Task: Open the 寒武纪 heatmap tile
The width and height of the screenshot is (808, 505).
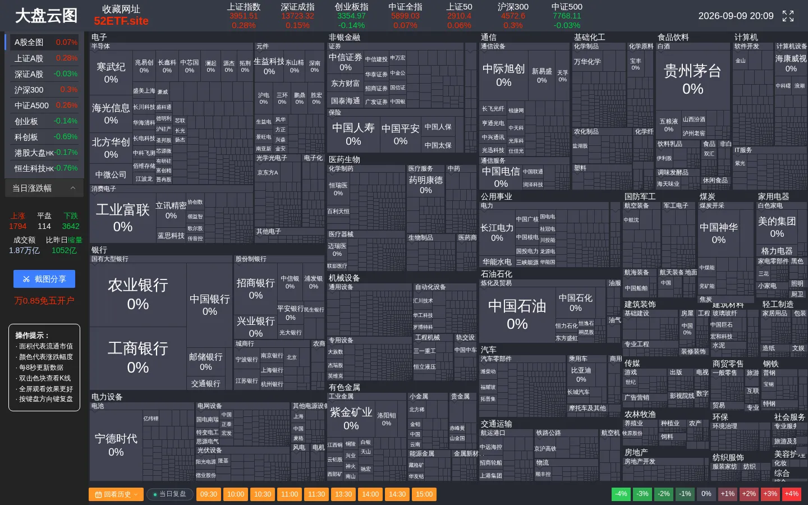Action: click(x=111, y=72)
